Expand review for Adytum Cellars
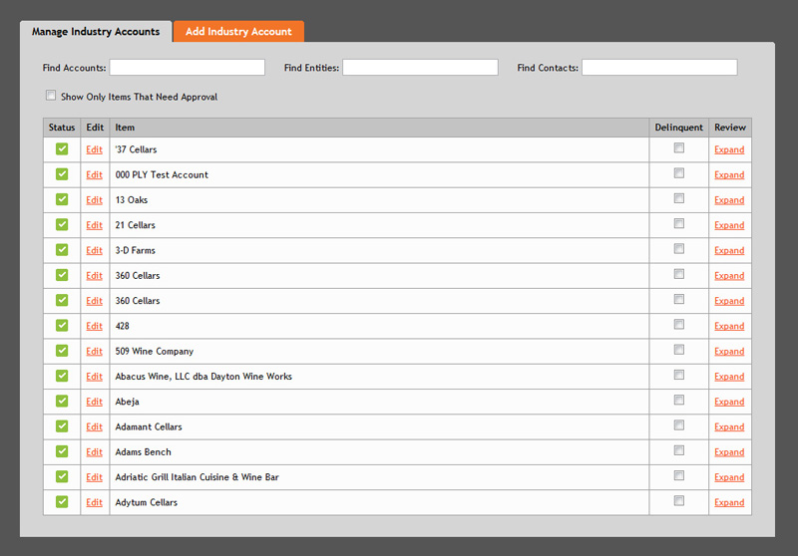798x556 pixels. point(729,502)
